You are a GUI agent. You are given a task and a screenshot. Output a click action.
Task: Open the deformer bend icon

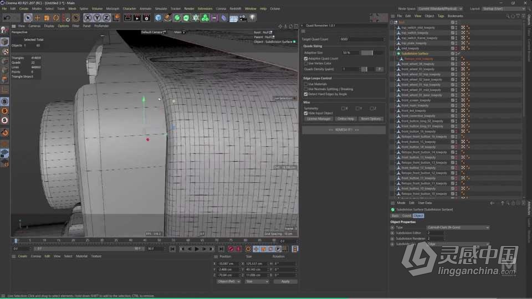[223, 18]
